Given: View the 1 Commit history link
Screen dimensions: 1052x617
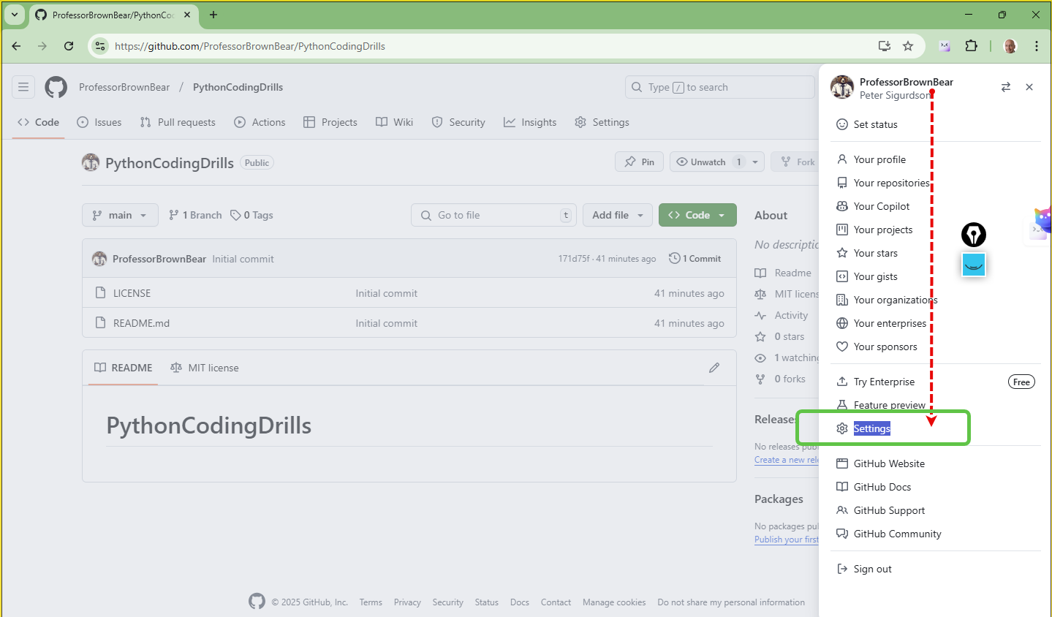Looking at the screenshot, I should pos(695,259).
